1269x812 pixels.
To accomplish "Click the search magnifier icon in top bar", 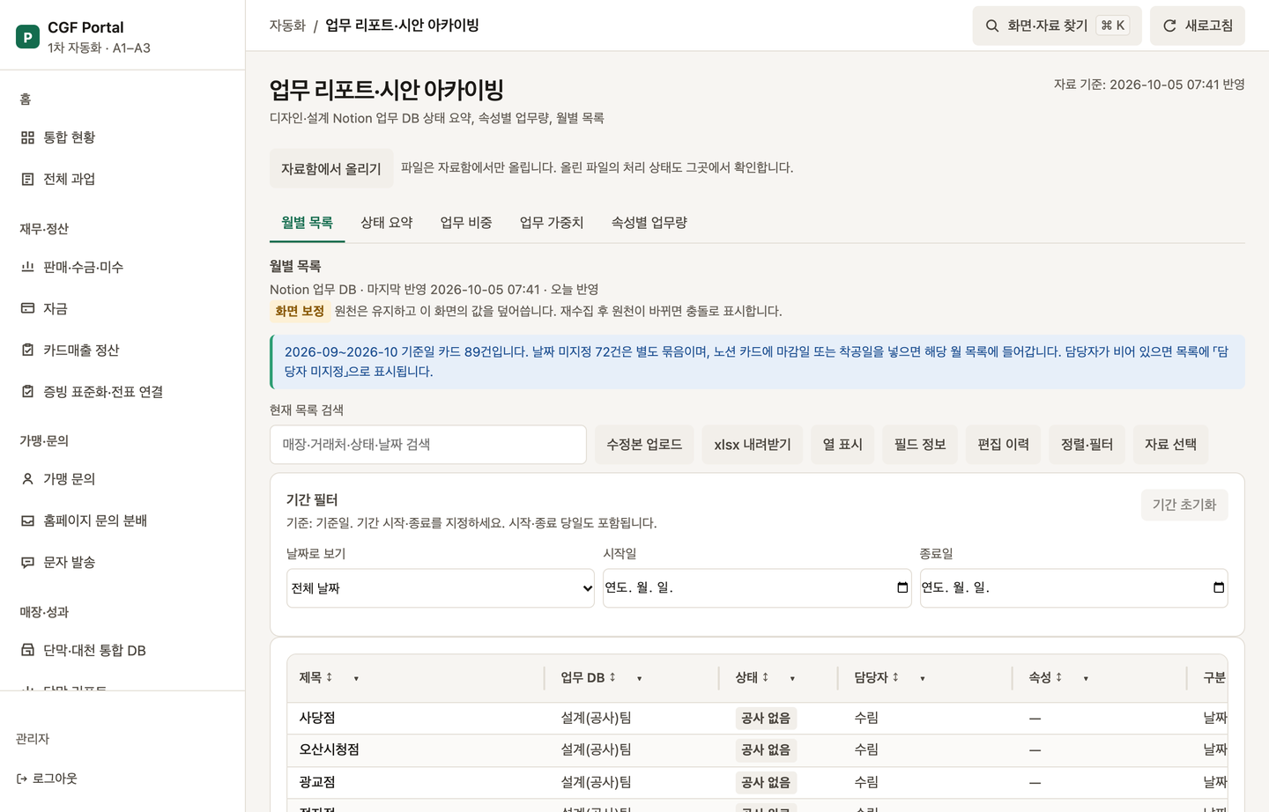I will (992, 26).
